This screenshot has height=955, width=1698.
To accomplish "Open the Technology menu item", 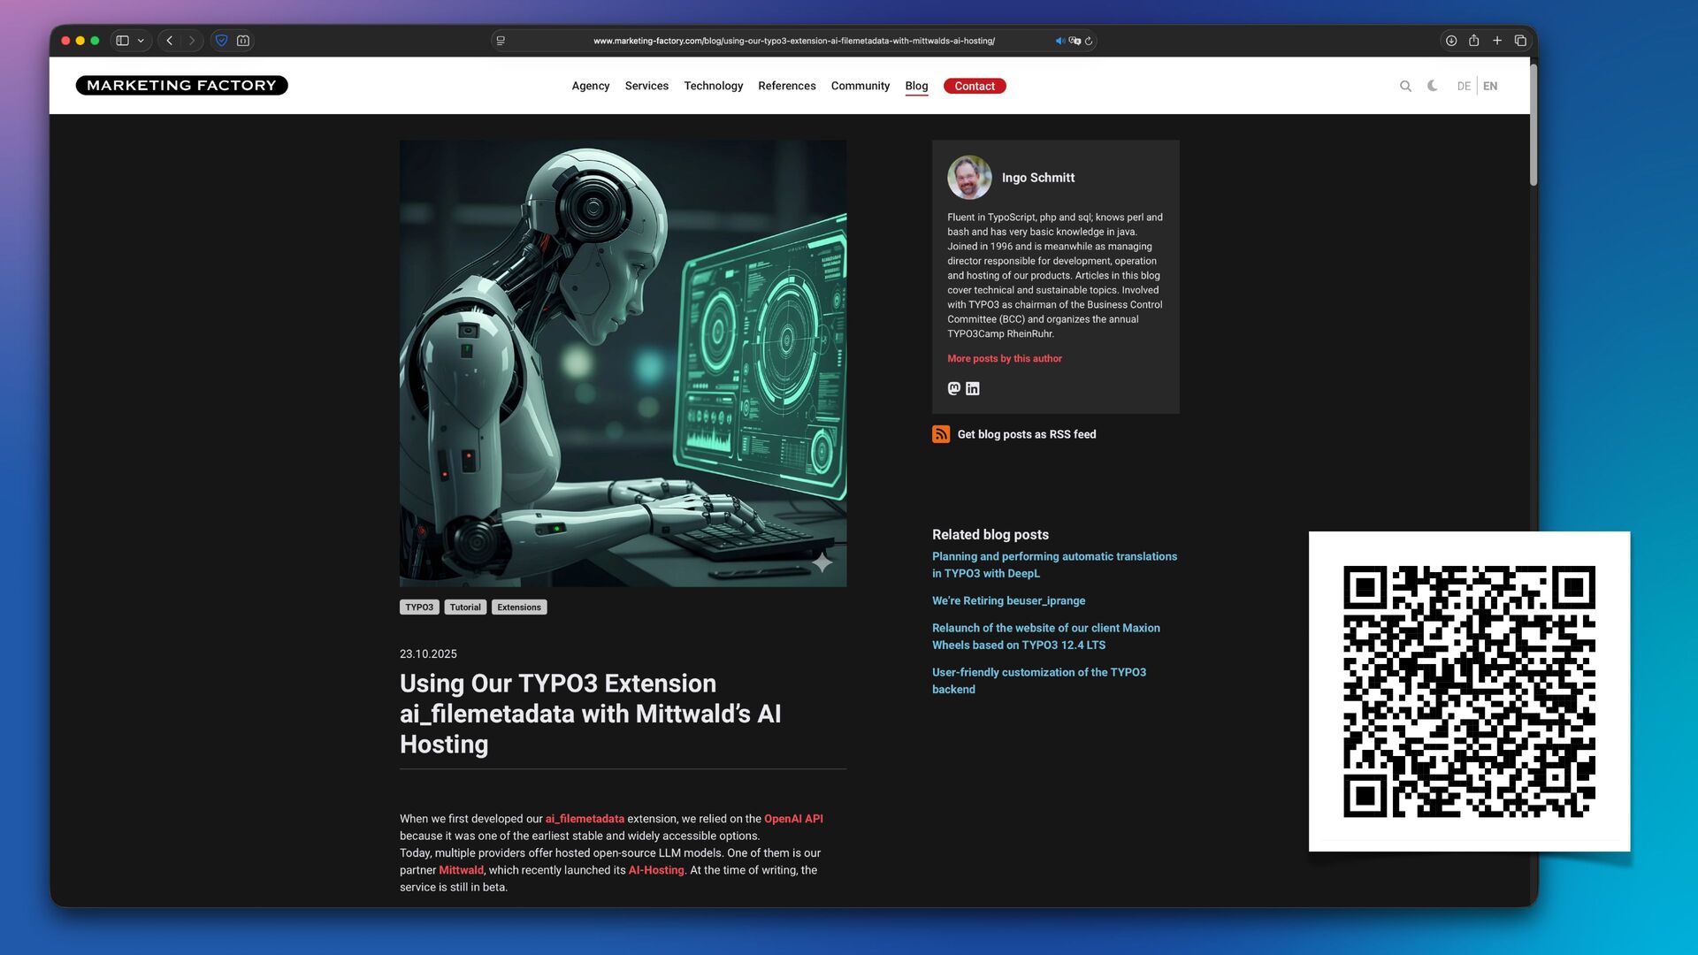I will coord(713,86).
